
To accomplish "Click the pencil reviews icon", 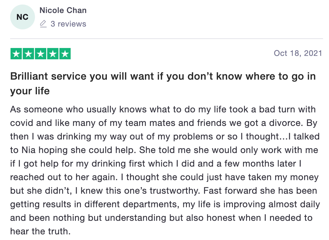I will [43, 24].
